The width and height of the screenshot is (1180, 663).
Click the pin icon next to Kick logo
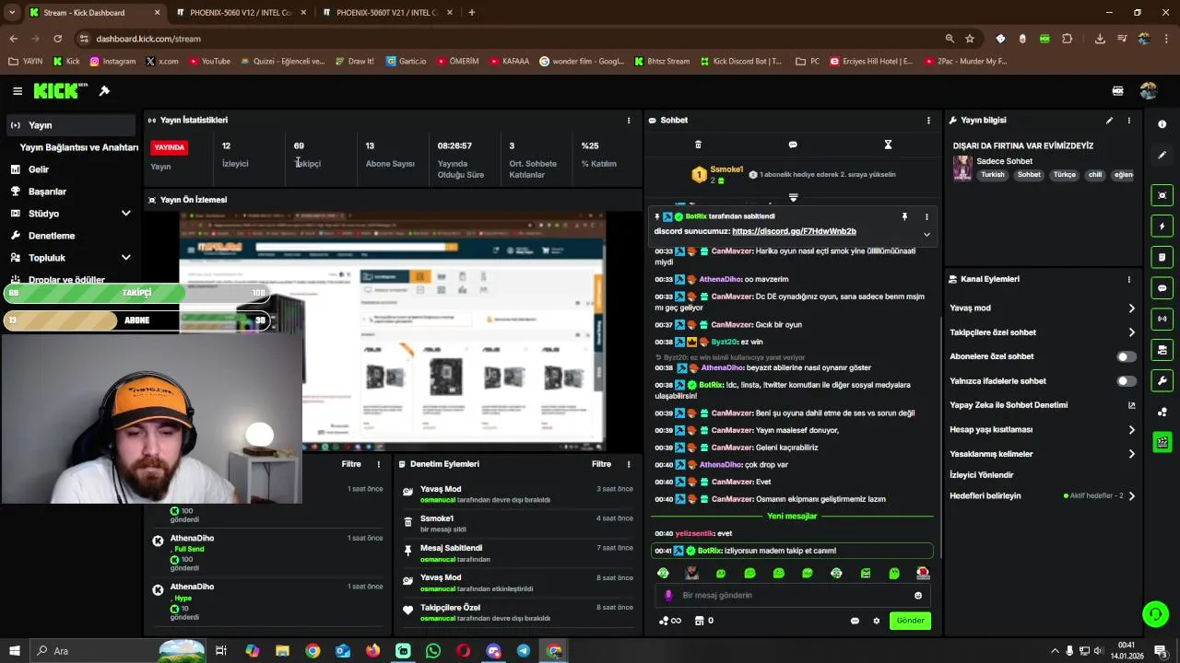(104, 91)
